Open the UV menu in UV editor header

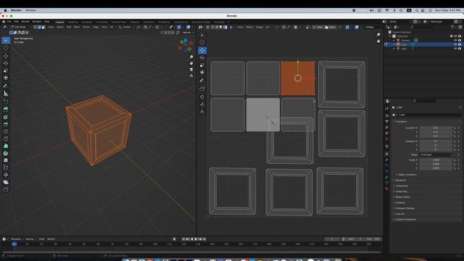[x=268, y=27]
